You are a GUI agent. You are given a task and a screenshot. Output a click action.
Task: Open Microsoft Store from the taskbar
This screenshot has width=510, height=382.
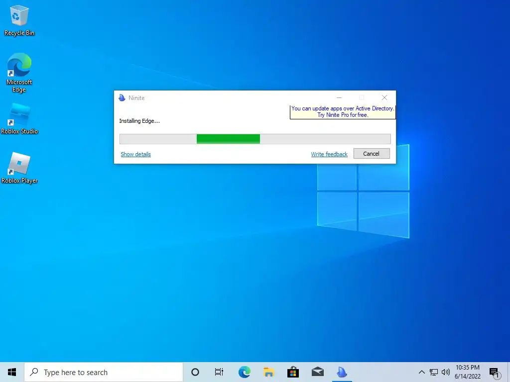pos(293,372)
